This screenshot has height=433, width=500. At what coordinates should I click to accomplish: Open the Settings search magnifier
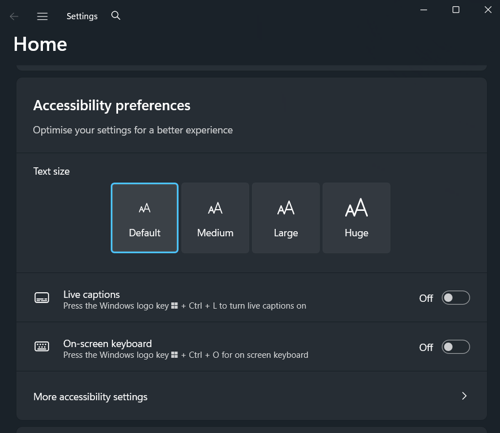(x=116, y=16)
